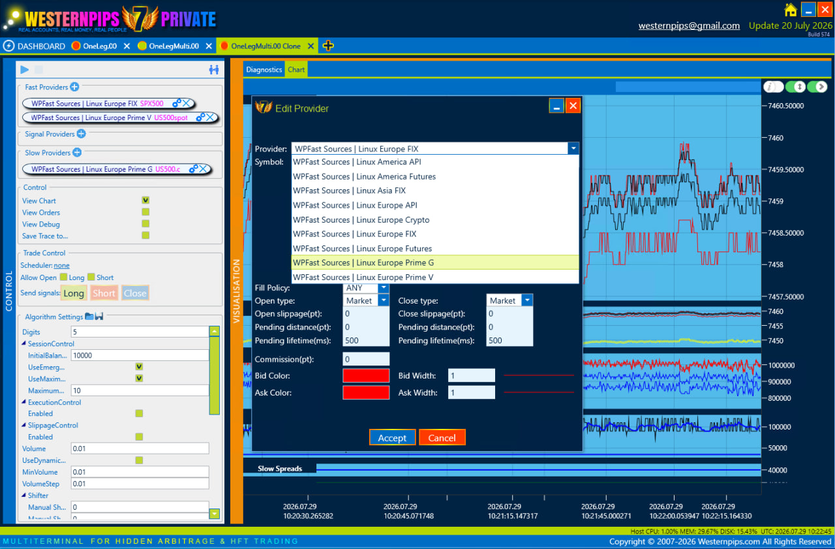This screenshot has width=835, height=549.
Task: Remove the US500.c slow provider
Action: [204, 169]
